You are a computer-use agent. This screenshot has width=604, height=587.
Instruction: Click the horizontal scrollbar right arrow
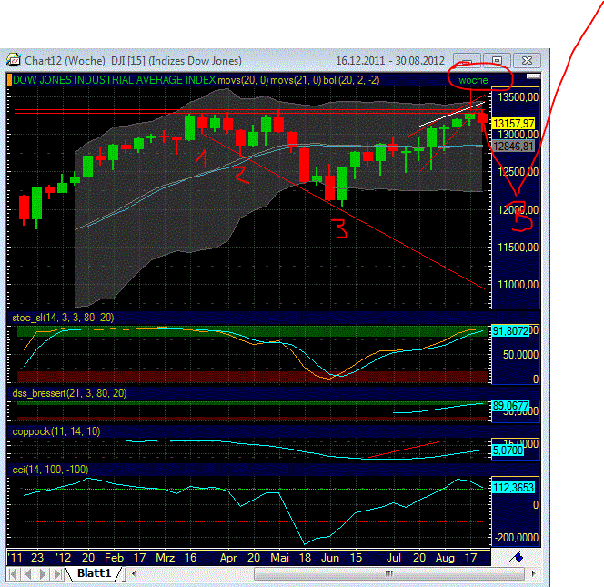pyautogui.click(x=534, y=573)
